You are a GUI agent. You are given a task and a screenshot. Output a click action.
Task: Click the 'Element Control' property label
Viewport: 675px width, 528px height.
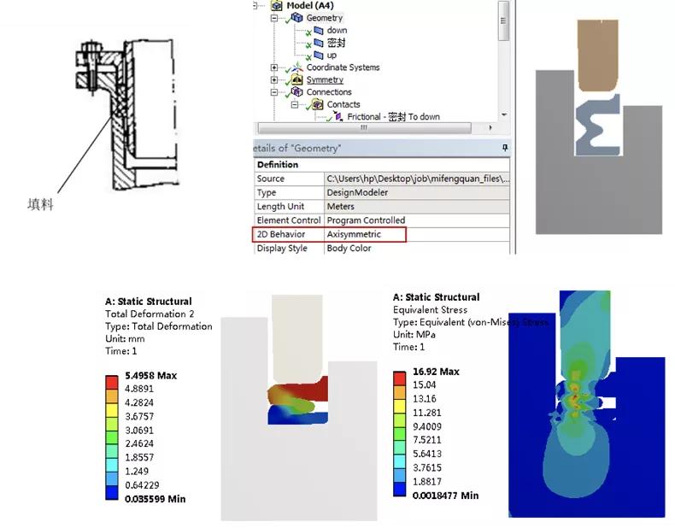coord(289,220)
